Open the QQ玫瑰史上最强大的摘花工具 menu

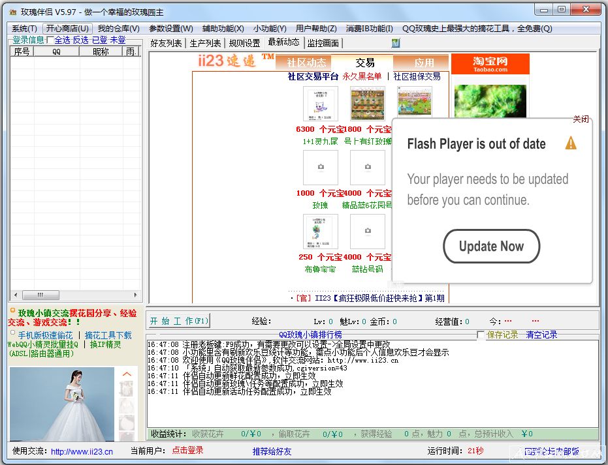(477, 29)
